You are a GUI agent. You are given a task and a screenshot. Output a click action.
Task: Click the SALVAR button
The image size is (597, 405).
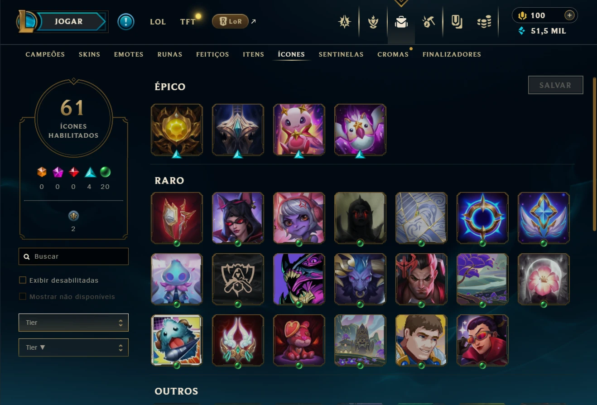click(x=555, y=85)
